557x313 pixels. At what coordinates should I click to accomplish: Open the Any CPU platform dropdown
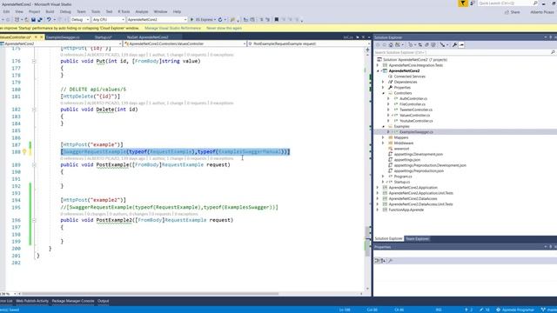pos(108,20)
